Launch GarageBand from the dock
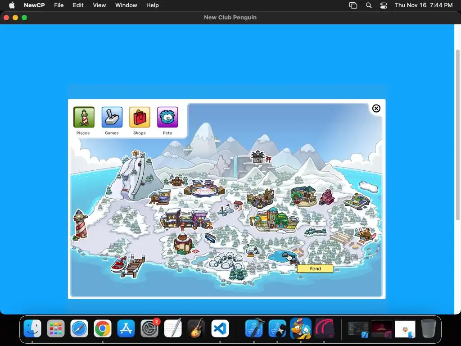This screenshot has height=346, width=461. (x=196, y=328)
